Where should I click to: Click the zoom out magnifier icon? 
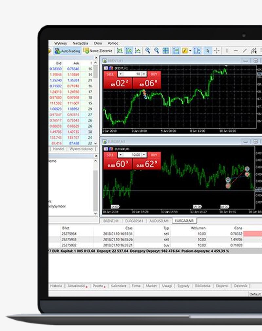tap(157, 51)
